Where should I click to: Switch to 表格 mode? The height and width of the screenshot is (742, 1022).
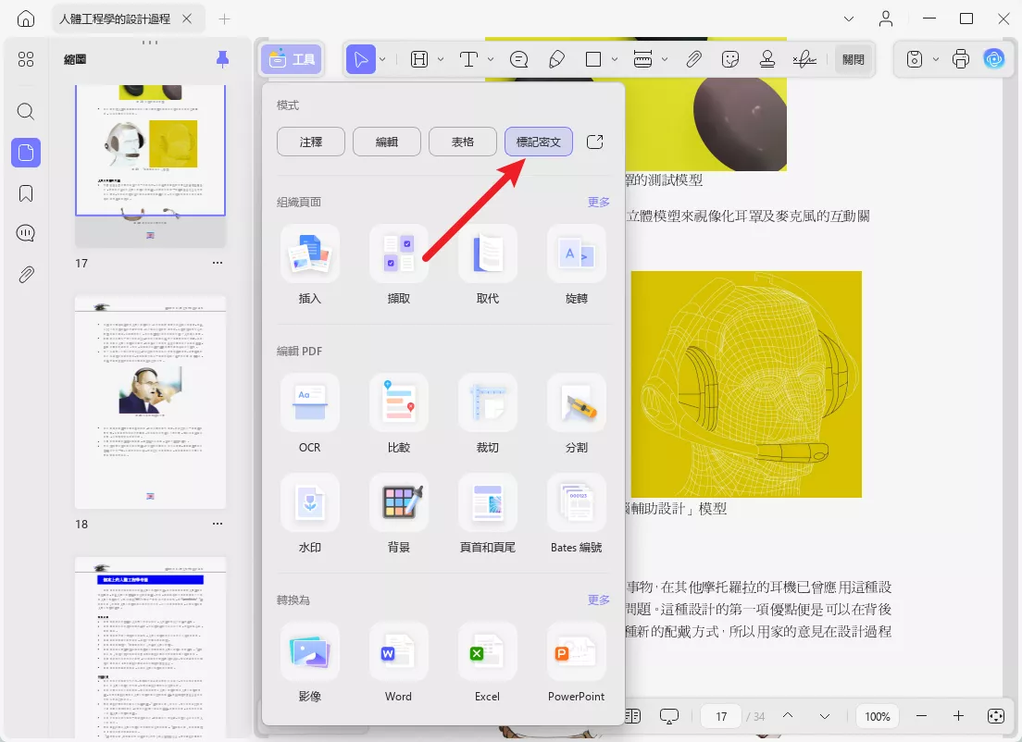click(463, 142)
